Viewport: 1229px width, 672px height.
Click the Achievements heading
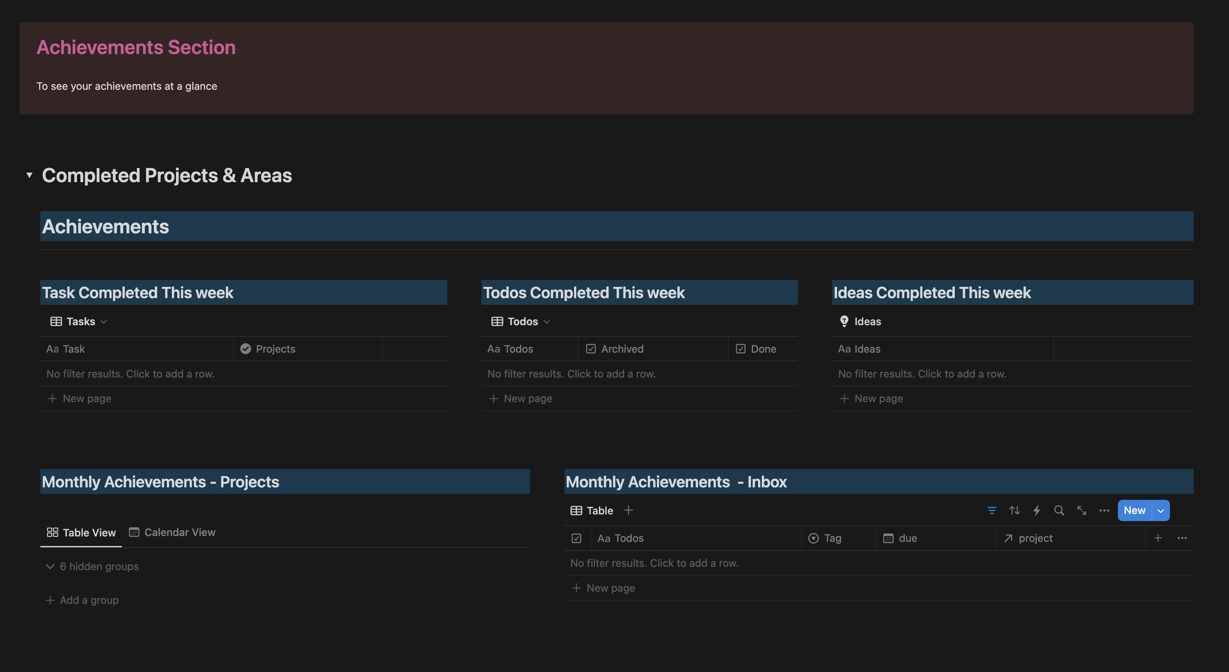tap(105, 226)
